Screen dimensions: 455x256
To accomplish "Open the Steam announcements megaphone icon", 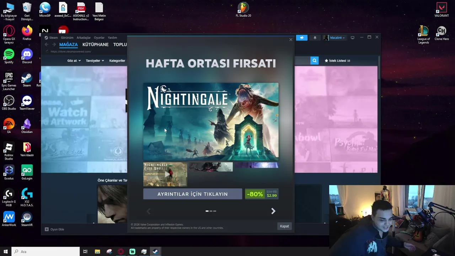I will point(301,37).
